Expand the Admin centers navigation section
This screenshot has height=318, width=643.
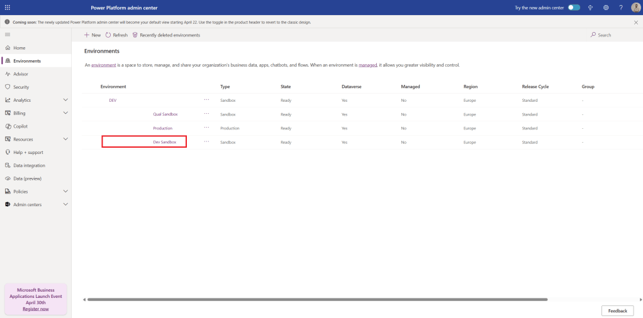tap(65, 204)
